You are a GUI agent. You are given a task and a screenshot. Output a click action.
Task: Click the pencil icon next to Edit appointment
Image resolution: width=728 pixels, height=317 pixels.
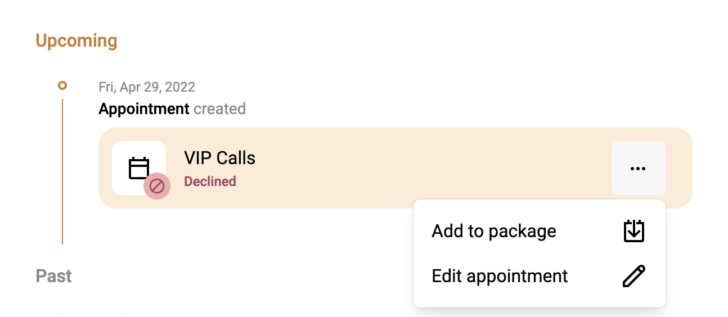click(634, 276)
